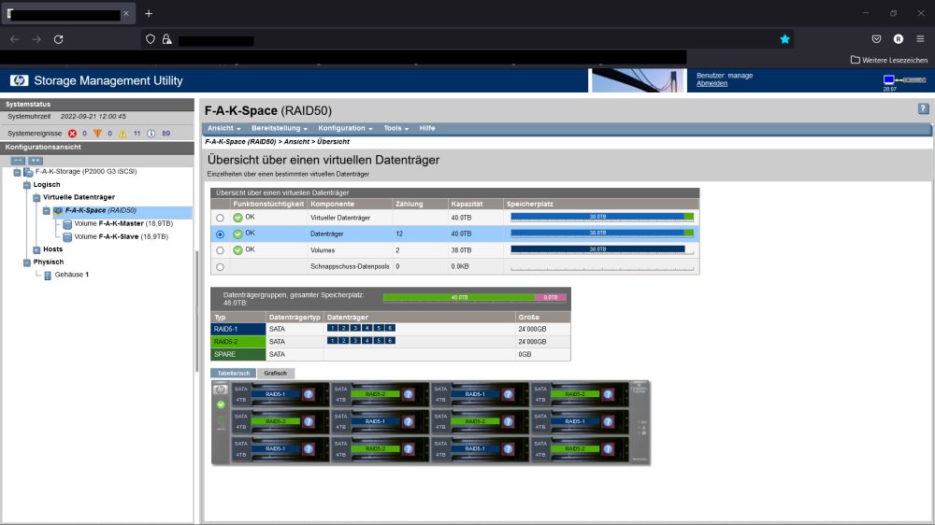Select the Datenträger row radio button
Viewport: 935px width, 525px height.
[220, 234]
